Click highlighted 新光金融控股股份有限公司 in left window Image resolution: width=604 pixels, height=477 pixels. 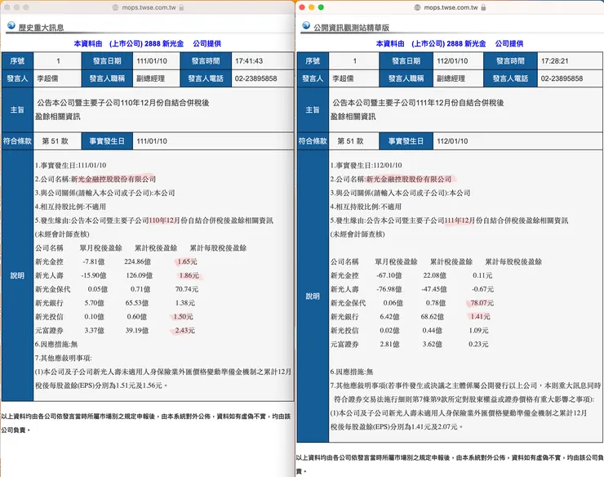tap(113, 179)
